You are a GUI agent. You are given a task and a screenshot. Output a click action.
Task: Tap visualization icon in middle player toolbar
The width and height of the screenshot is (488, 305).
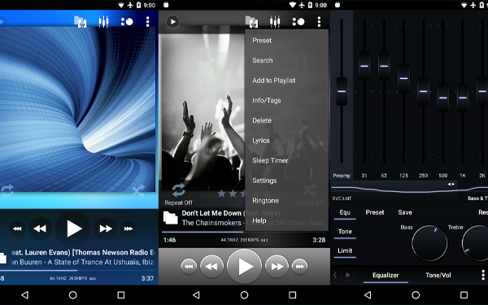pos(298,21)
